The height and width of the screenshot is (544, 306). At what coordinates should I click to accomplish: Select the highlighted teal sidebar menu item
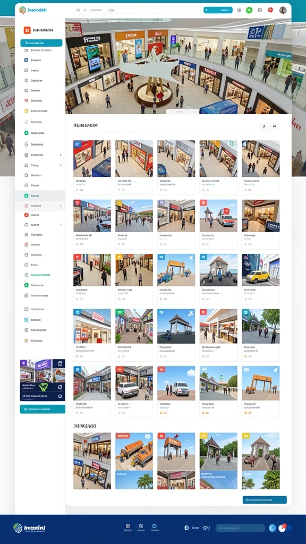[41, 43]
